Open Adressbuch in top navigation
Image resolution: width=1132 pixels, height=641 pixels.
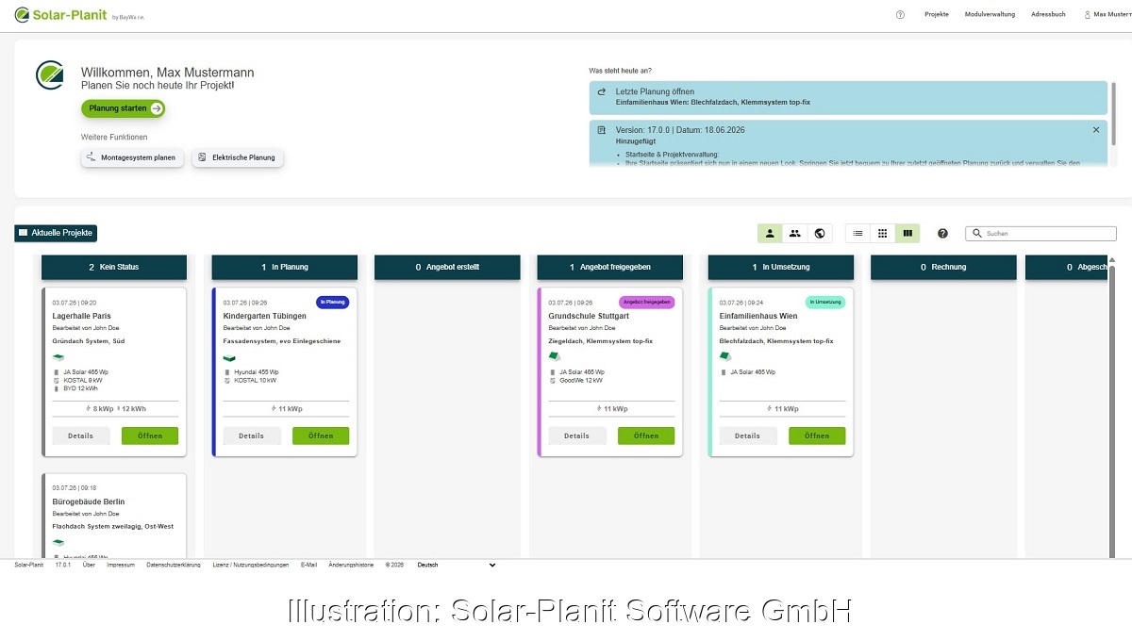1048,15
